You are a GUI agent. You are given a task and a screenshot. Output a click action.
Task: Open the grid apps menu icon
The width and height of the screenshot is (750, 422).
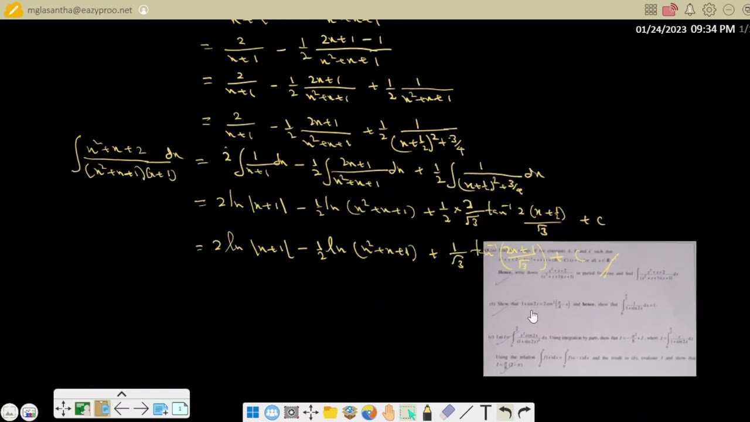pos(650,10)
